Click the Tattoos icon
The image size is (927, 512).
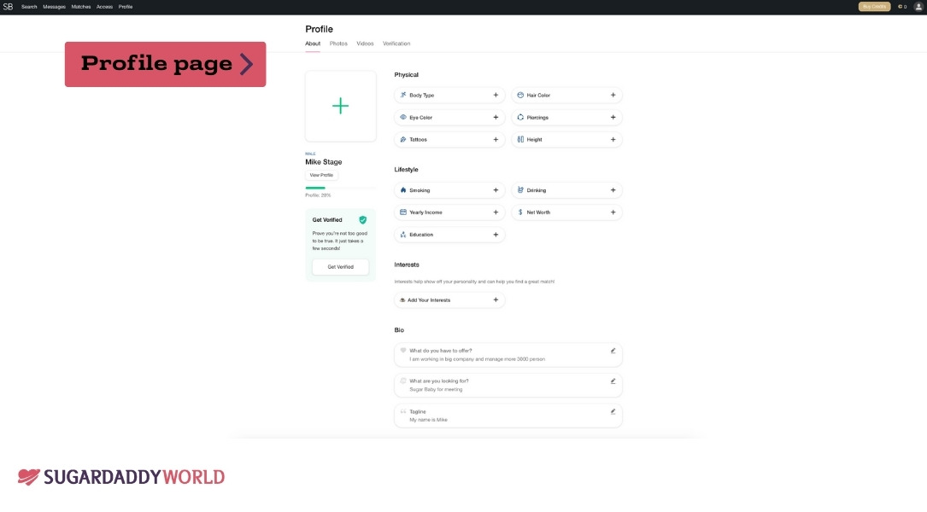click(x=402, y=139)
